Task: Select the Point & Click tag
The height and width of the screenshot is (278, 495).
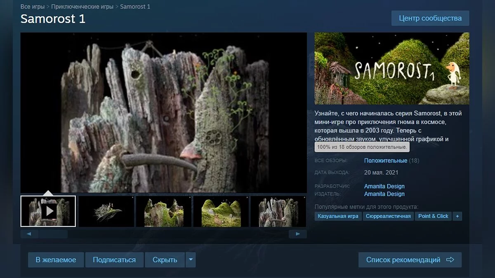Action: click(x=433, y=216)
